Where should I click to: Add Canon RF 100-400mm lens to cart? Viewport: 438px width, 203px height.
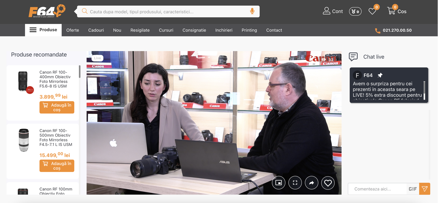(57, 107)
